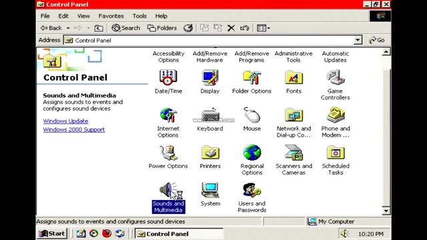
Task: Open the Date/Time control panel icon
Action: 168,77
